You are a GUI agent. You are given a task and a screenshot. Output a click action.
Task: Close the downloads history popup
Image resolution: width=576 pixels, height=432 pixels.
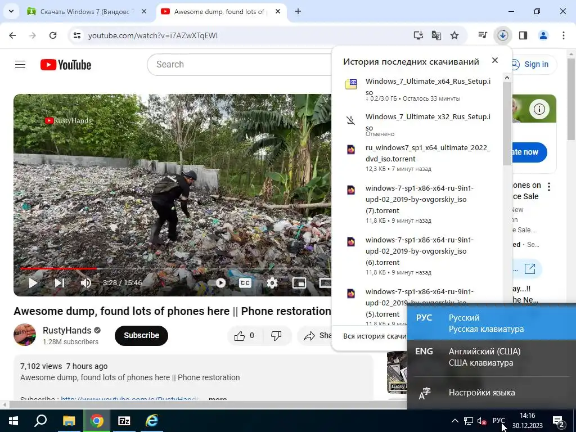495,60
